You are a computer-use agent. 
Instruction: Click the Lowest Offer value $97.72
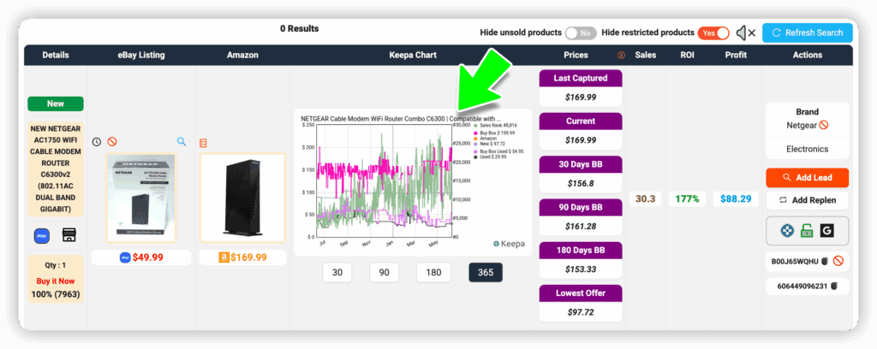(x=581, y=312)
